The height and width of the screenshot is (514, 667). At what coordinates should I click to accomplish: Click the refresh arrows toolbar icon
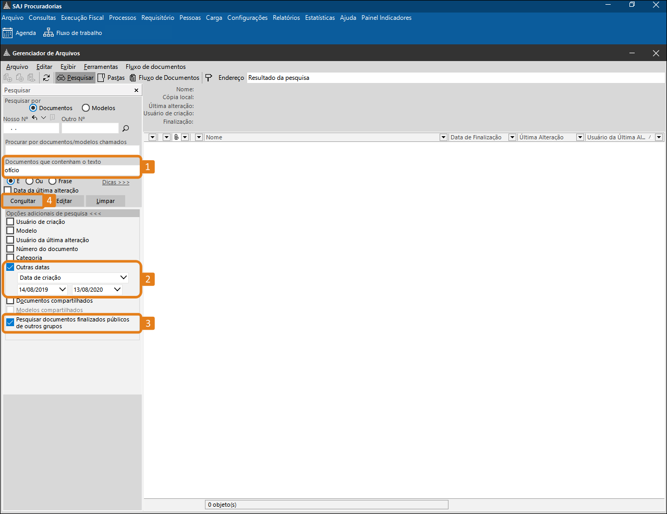click(46, 78)
